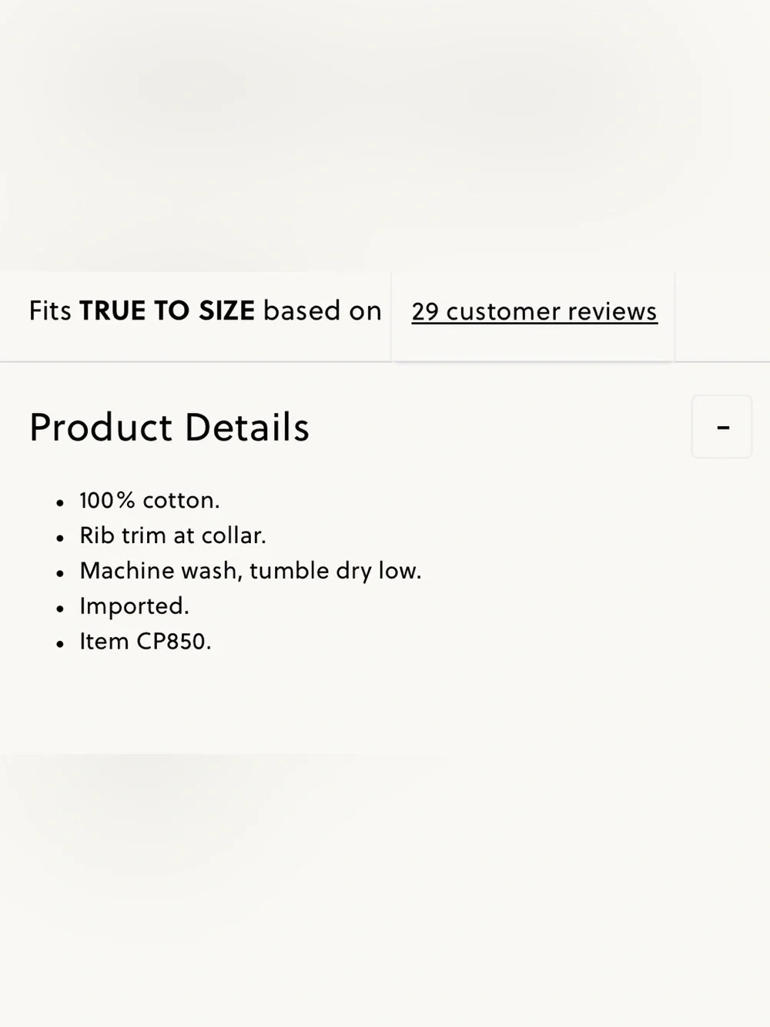Click the 'Imported.' list item

pyautogui.click(x=134, y=606)
